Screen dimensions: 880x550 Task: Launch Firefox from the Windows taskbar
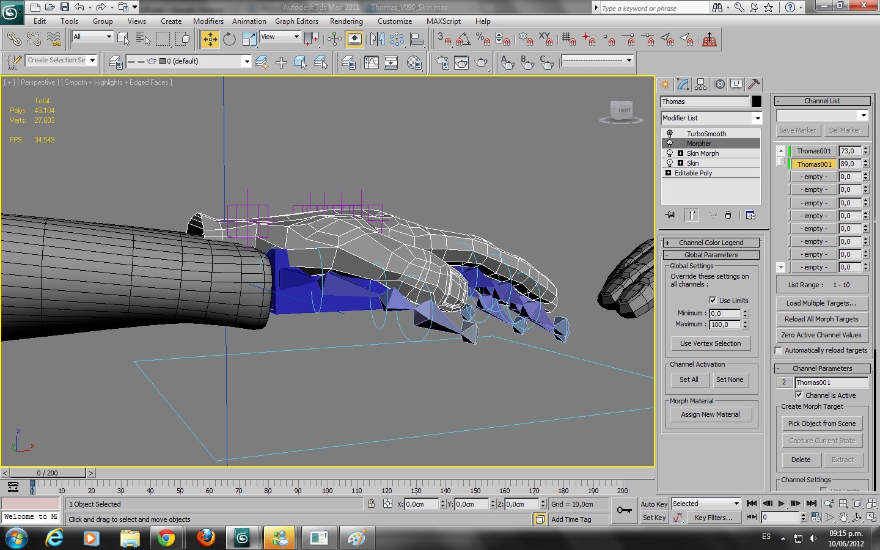[206, 538]
